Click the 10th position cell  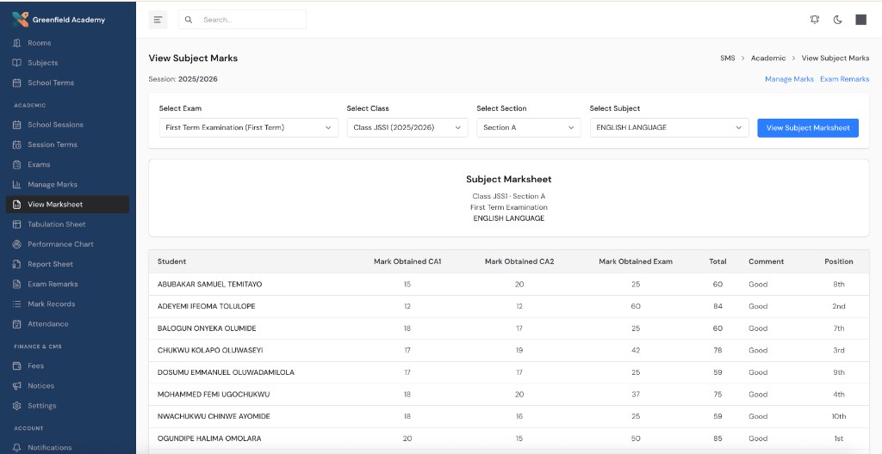[x=839, y=416]
